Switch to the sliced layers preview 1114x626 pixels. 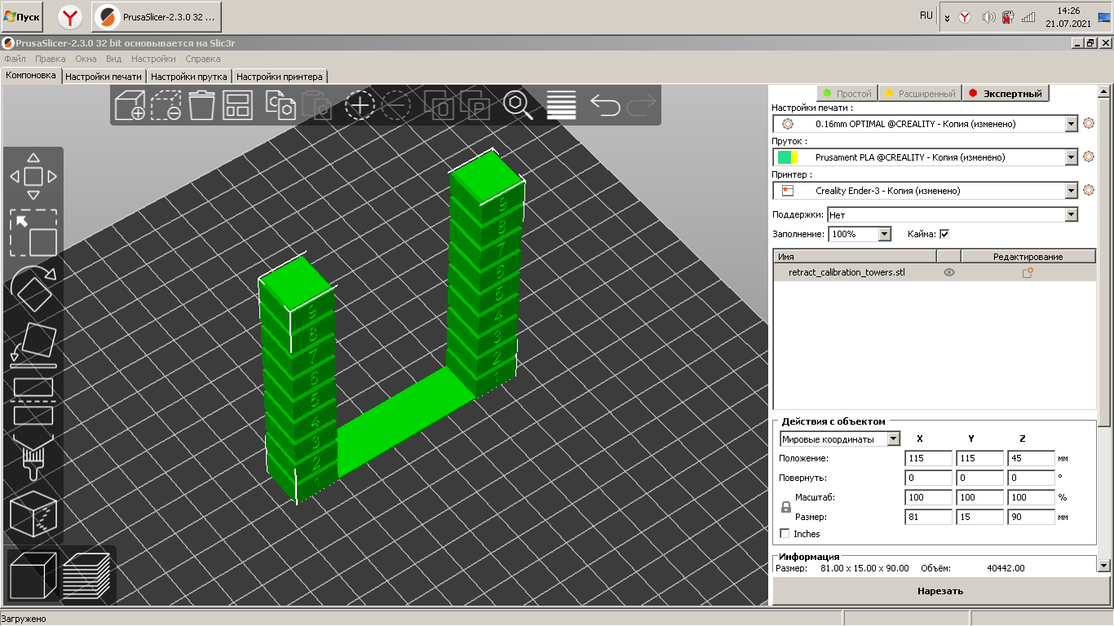coord(86,575)
